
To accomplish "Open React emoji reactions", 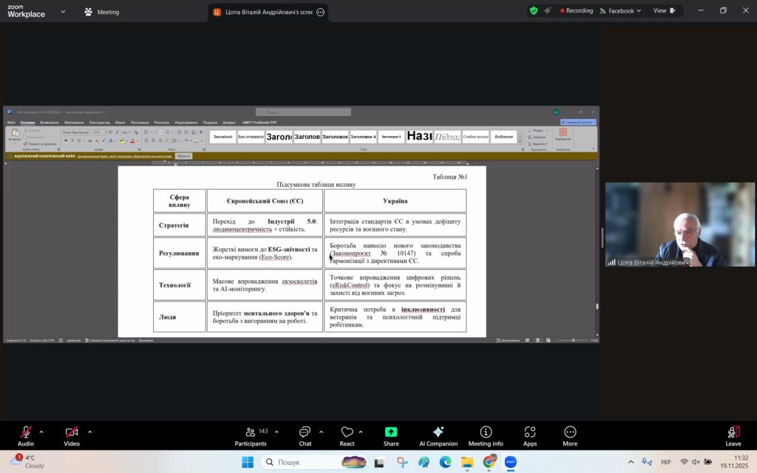I will click(347, 435).
